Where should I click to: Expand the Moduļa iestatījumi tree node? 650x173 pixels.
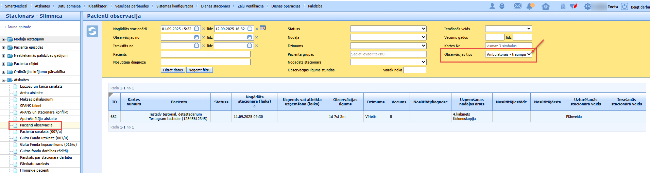tap(4, 39)
